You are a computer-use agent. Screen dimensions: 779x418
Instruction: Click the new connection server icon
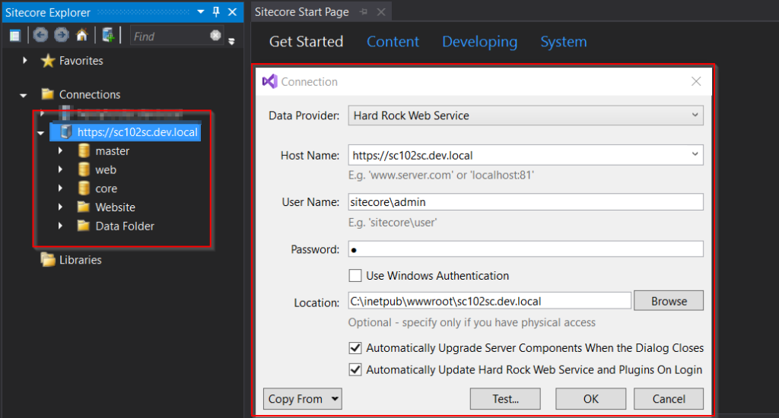[x=108, y=36]
